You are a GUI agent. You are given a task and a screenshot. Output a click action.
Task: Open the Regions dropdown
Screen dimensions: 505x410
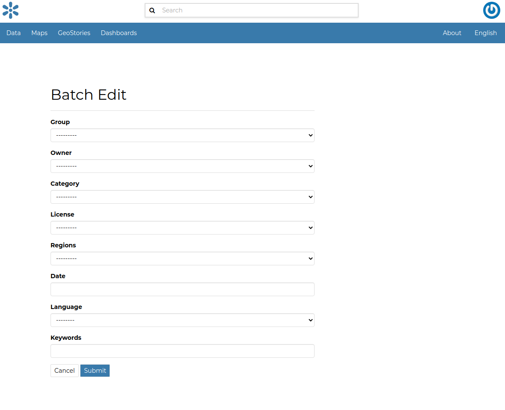(182, 258)
